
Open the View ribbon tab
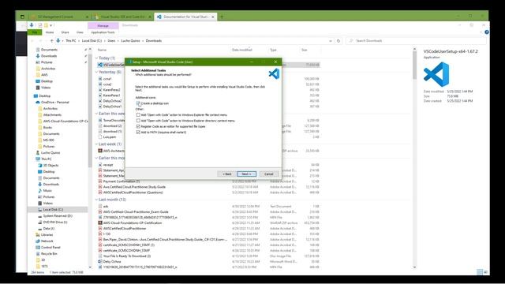pos(80,32)
